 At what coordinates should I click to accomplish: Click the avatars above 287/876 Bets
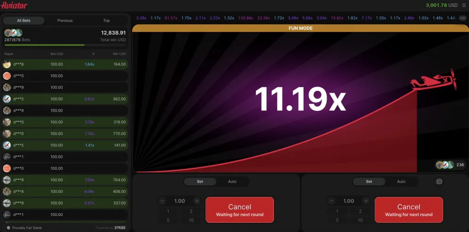coord(13,33)
